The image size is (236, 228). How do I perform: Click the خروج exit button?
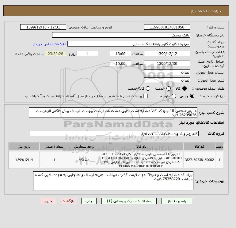tap(48, 201)
